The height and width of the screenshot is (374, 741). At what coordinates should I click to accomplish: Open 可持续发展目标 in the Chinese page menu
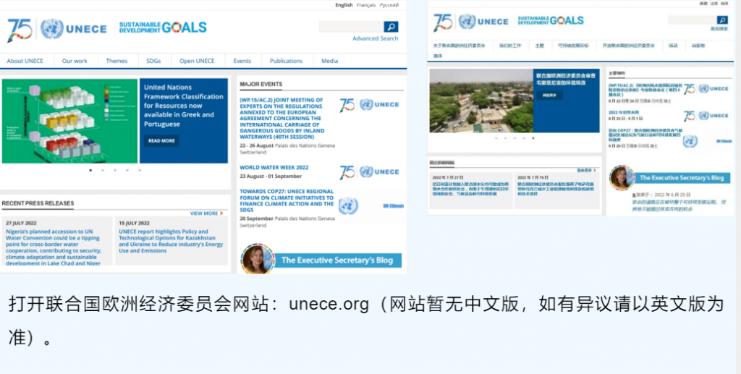(573, 46)
